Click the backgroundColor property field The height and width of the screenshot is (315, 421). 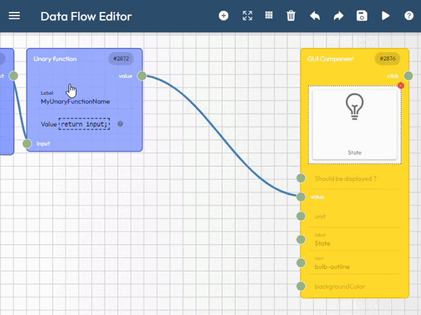(x=340, y=286)
